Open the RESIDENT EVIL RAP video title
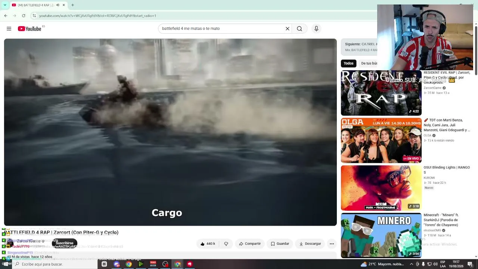Screen dimensions: 478x269 coord(447,77)
